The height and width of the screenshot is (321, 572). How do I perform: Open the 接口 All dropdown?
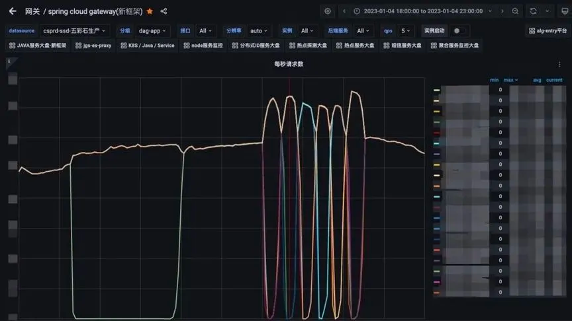(205, 31)
